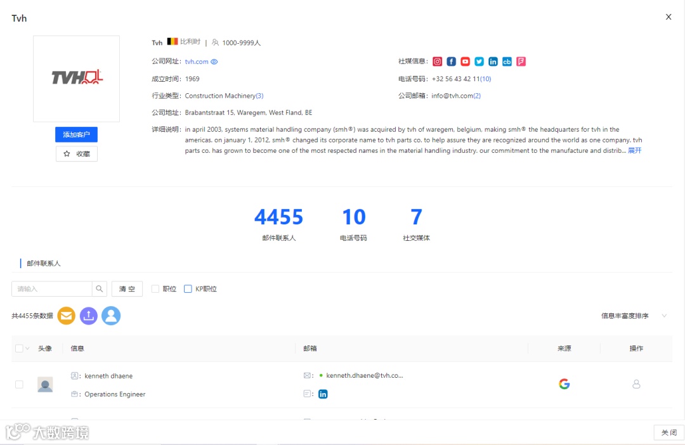The height and width of the screenshot is (445, 685).
Task: Toggle the select-all checkbox in table header
Action: click(19, 348)
